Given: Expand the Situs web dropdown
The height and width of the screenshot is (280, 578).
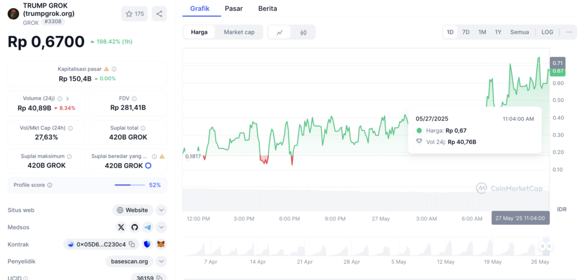Looking at the screenshot, I should pos(161,210).
